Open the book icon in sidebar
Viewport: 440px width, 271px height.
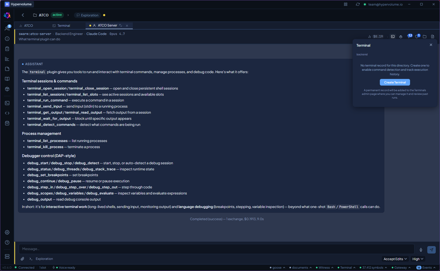[7, 79]
